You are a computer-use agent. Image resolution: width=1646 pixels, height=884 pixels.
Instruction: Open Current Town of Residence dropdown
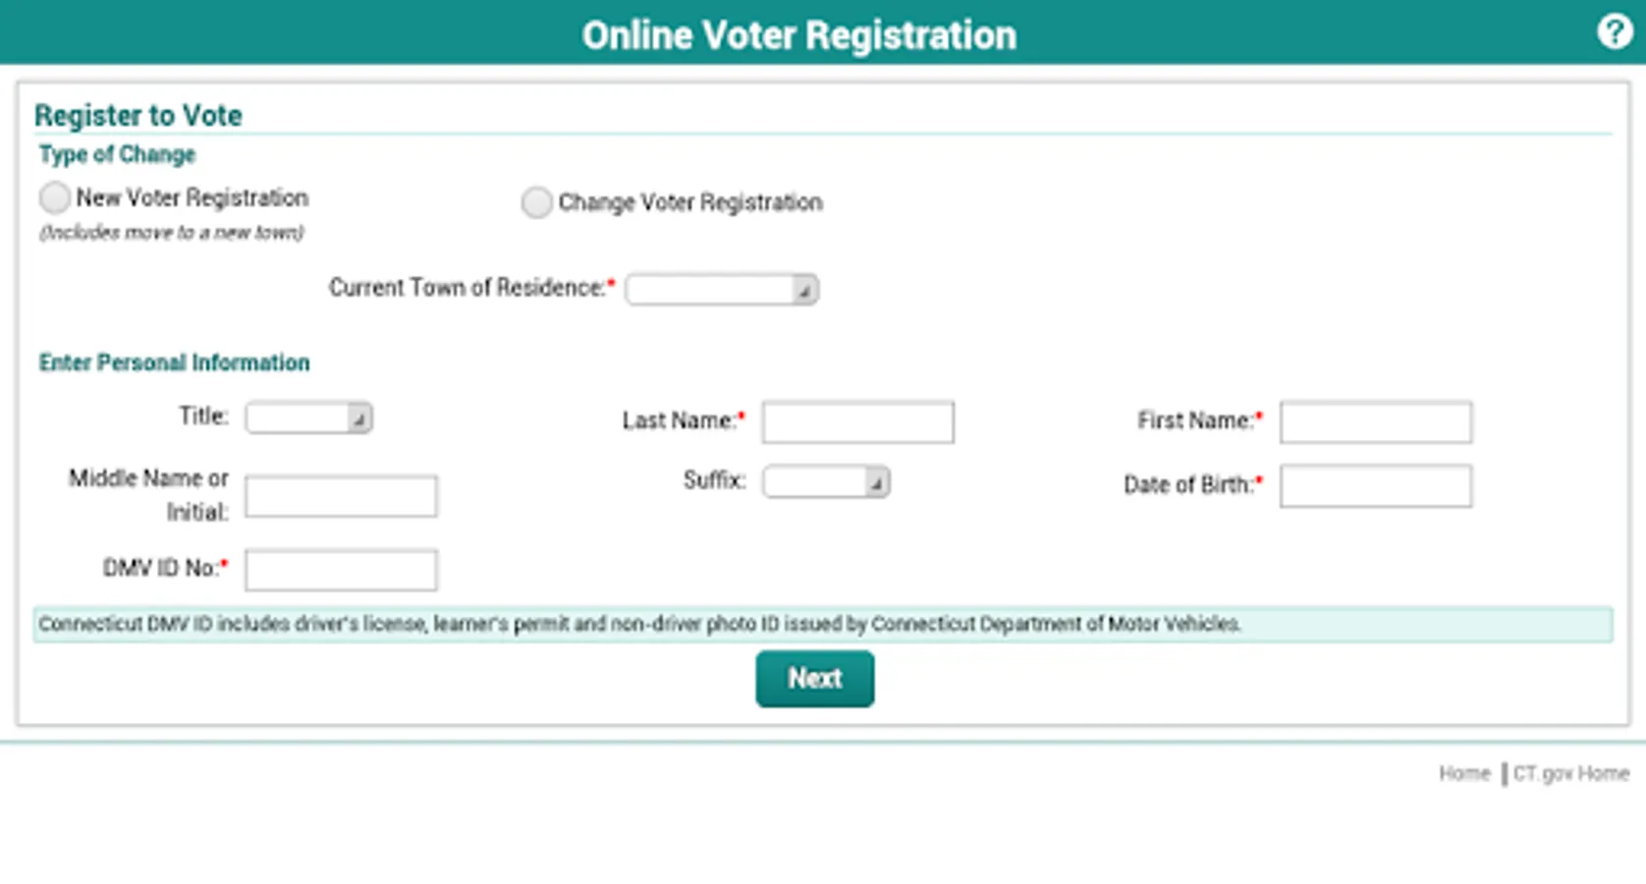pos(722,290)
